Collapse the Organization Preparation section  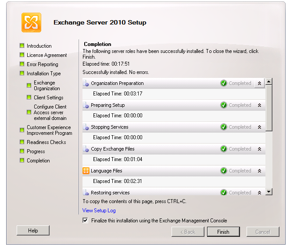259,83
